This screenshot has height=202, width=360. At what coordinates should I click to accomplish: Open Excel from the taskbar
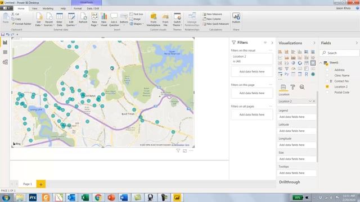coord(85,198)
